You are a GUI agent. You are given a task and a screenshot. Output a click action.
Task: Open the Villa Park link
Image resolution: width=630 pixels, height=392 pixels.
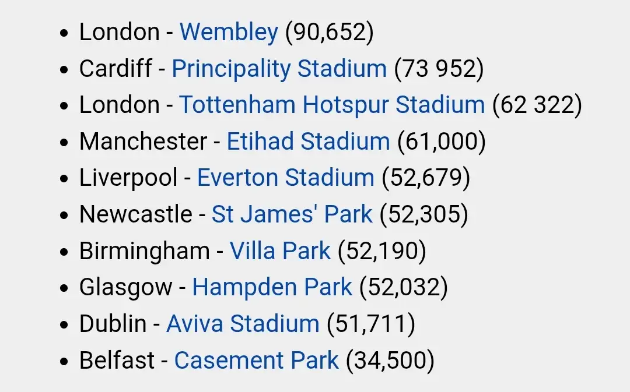(x=280, y=251)
